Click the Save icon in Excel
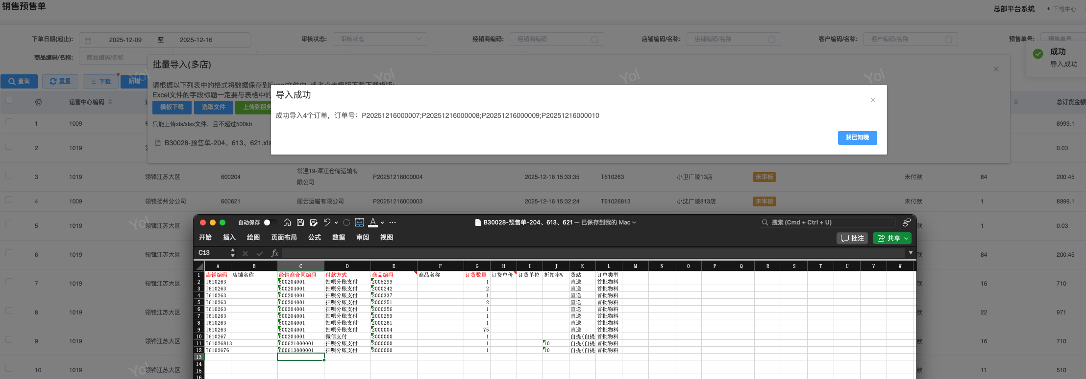Viewport: 1086px width, 379px height. click(300, 223)
